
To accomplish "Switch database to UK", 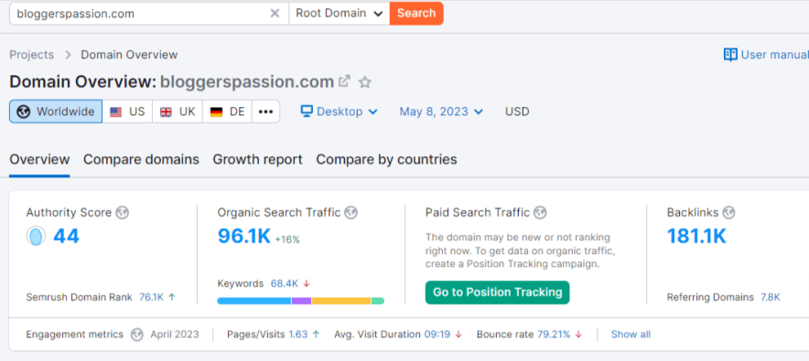I will point(178,111).
